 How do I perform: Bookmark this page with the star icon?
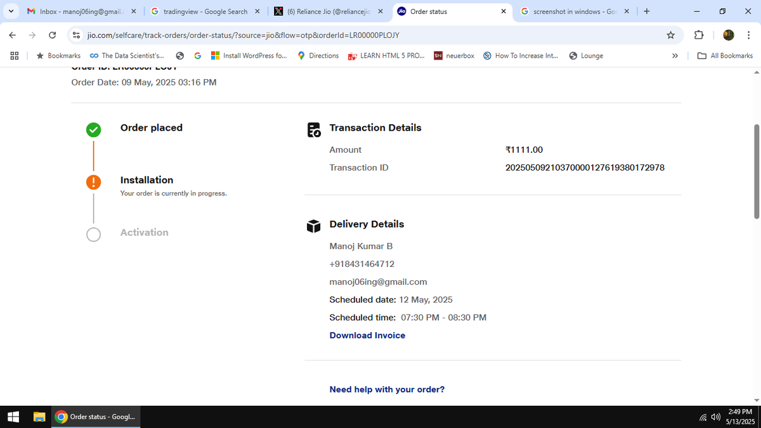click(x=671, y=35)
